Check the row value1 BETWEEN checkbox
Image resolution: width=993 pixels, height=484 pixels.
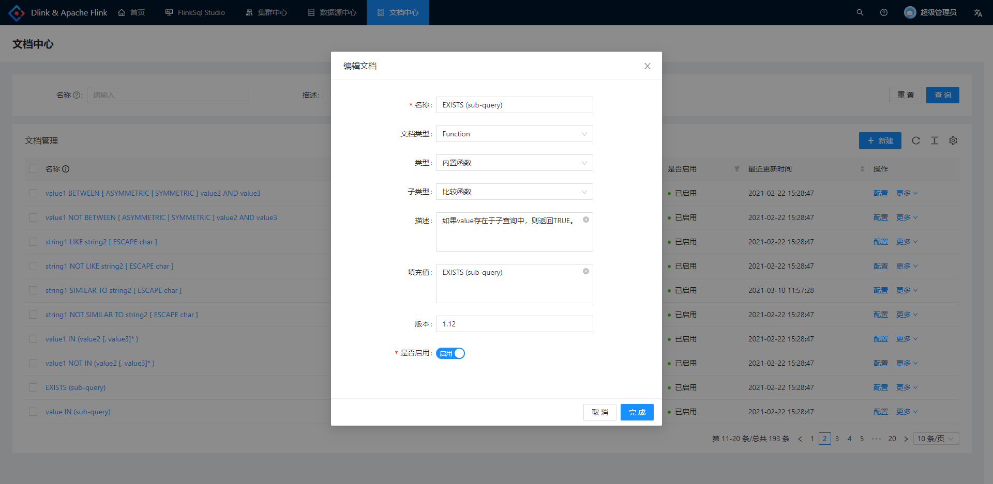pyautogui.click(x=33, y=193)
